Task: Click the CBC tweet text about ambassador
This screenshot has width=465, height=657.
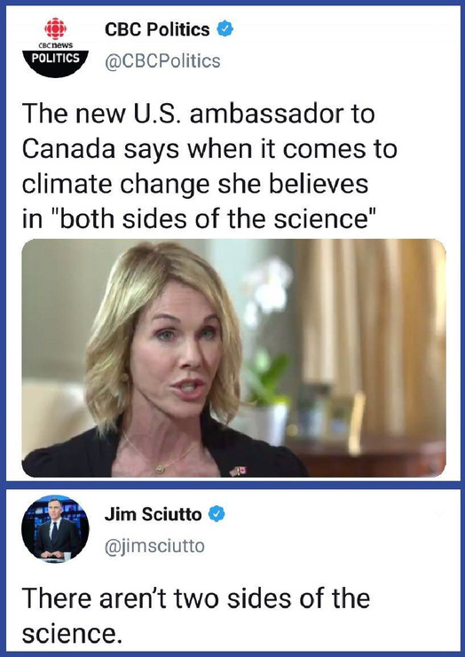Action: [209, 166]
